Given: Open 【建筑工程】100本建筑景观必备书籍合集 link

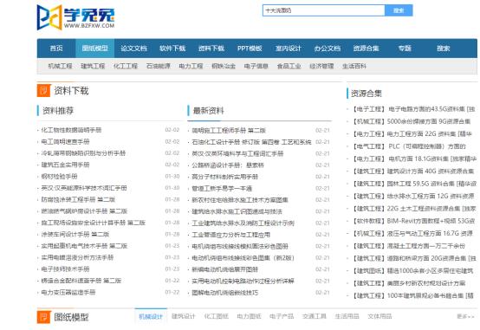Looking at the screenshot, I should (x=412, y=295).
